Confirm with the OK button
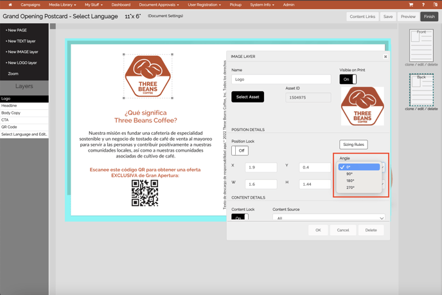The width and height of the screenshot is (442, 295). (318, 230)
